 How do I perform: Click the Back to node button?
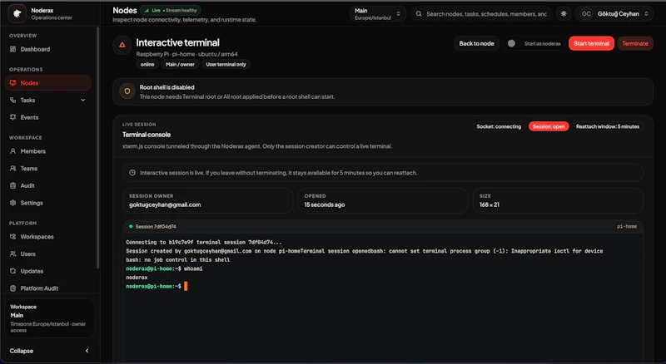pos(476,43)
